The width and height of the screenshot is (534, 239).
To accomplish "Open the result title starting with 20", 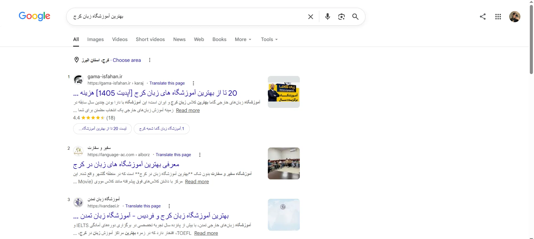I will point(155,93).
